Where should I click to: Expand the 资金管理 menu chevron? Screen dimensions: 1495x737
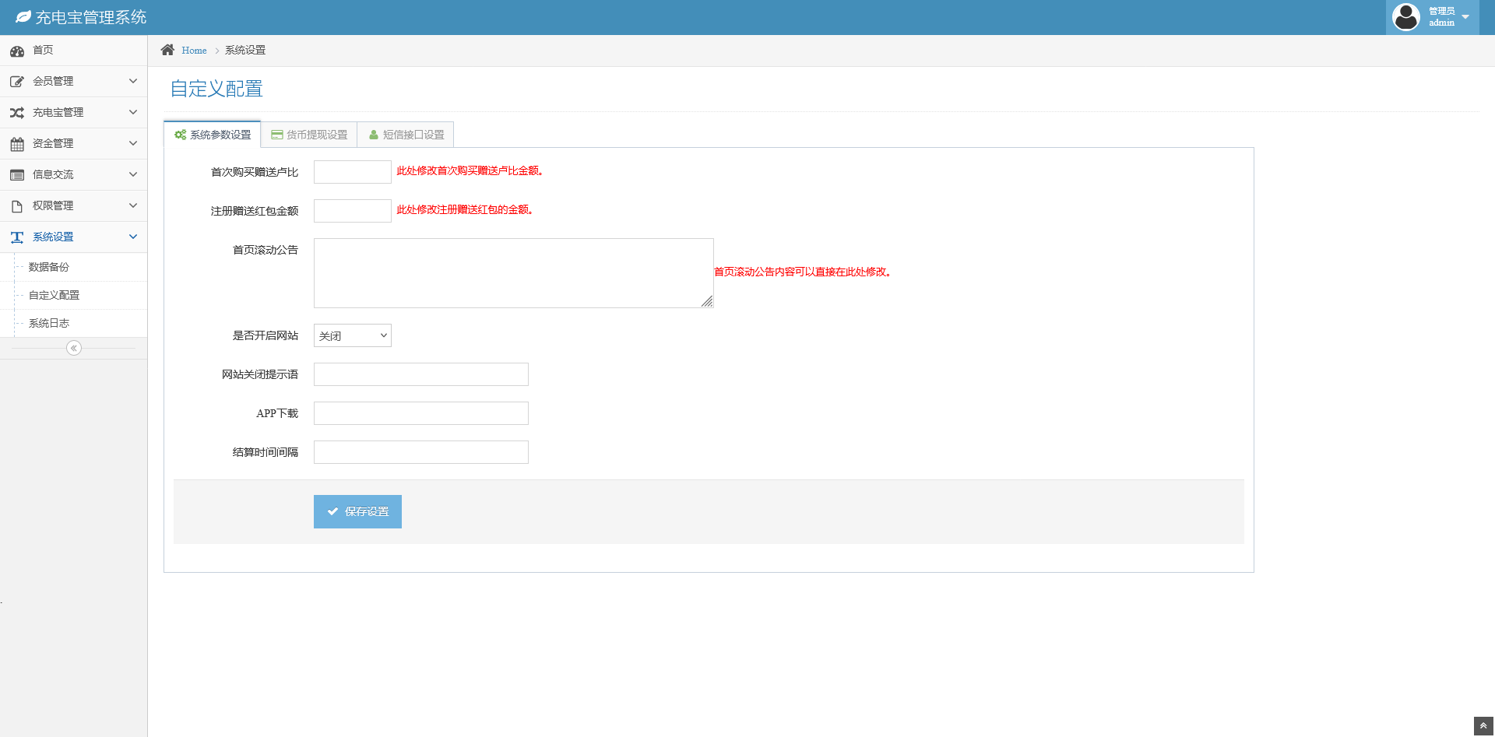click(133, 143)
